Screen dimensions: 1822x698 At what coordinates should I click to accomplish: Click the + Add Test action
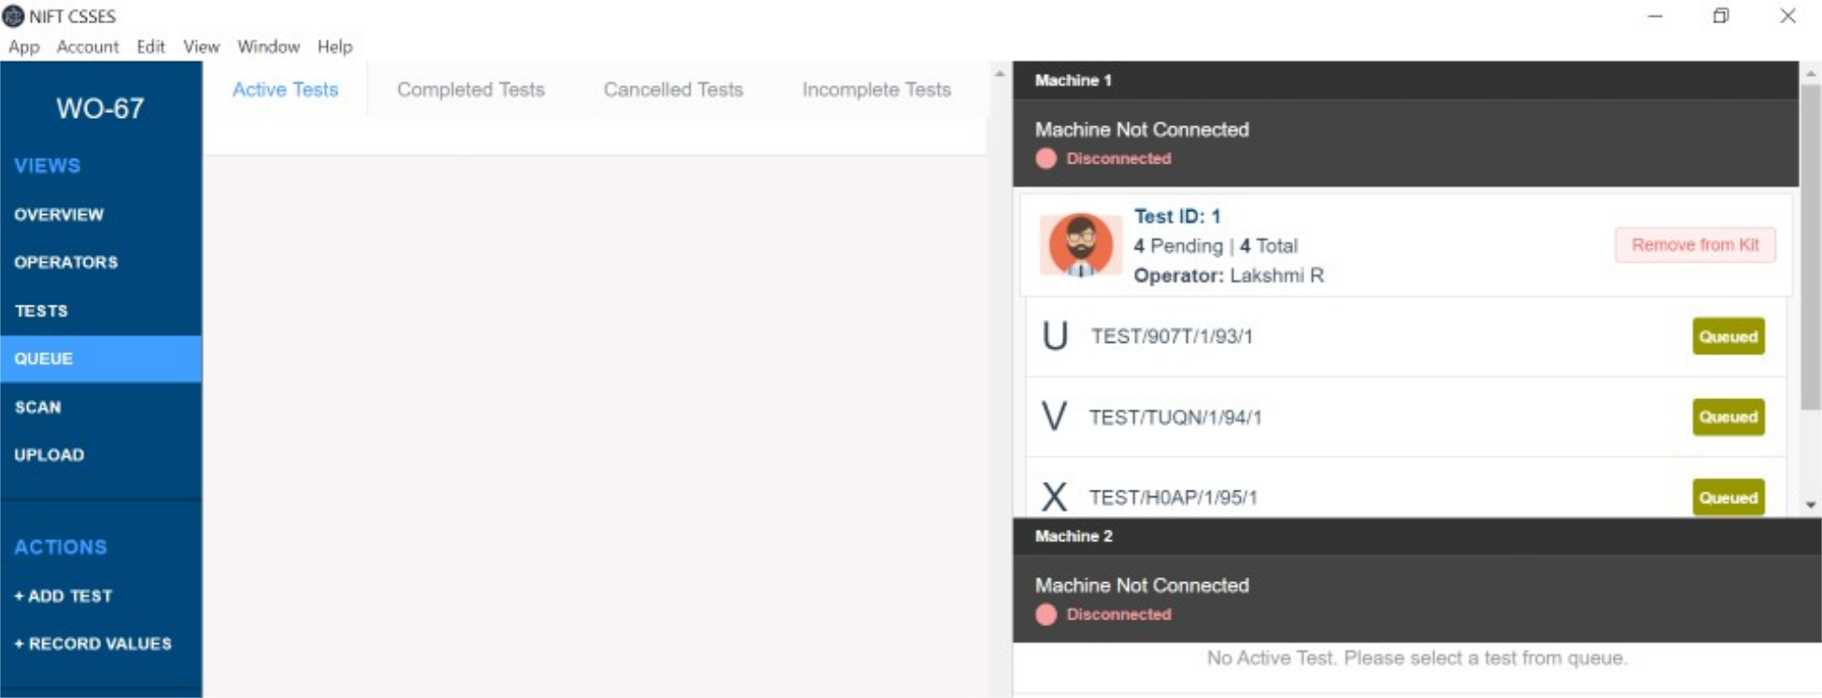click(64, 596)
